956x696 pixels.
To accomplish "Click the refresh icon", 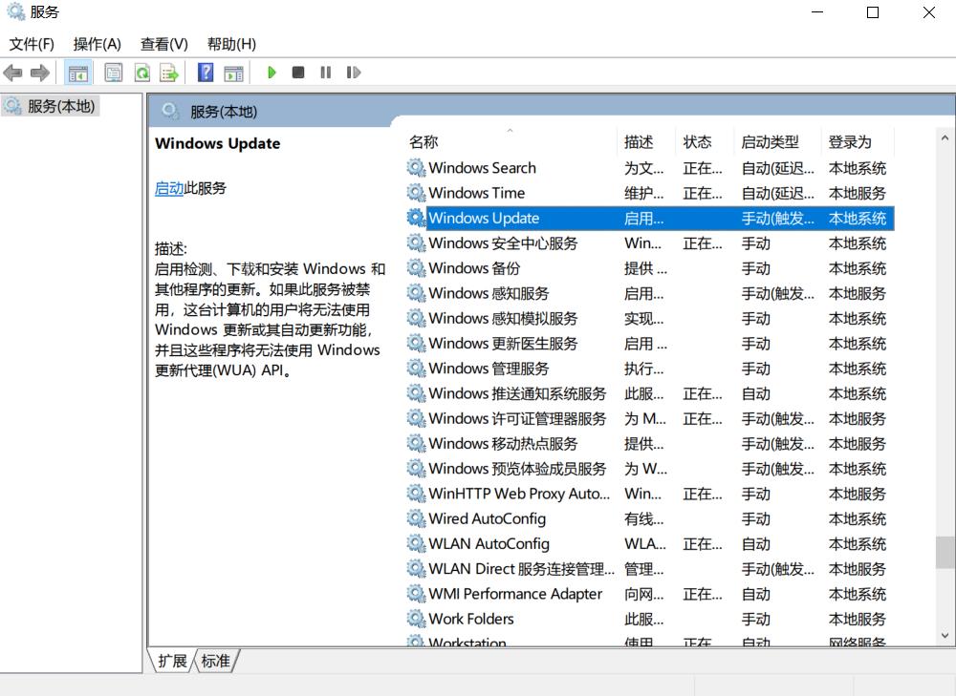I will point(140,72).
